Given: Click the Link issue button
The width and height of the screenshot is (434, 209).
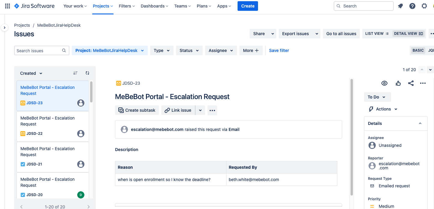Looking at the screenshot, I should click(x=178, y=110).
